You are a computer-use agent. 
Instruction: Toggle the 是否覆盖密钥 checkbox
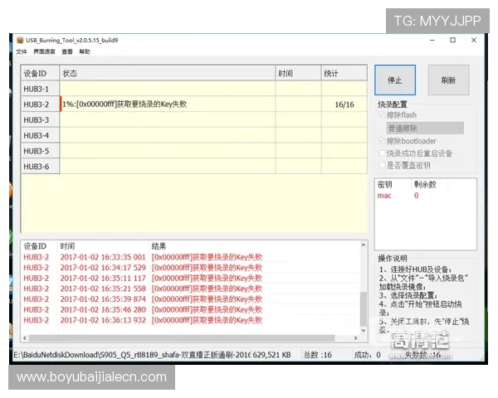(382, 165)
